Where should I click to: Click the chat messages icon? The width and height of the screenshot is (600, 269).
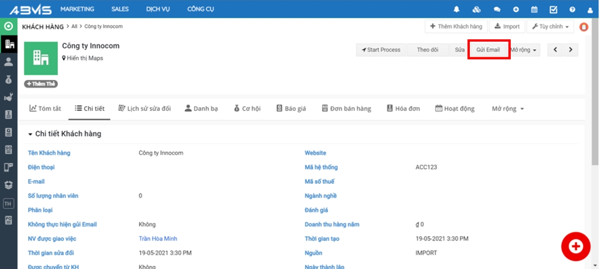(x=497, y=10)
